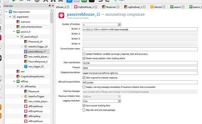Expand listenForTrigger node under affEmpSeq

tap(22, 96)
